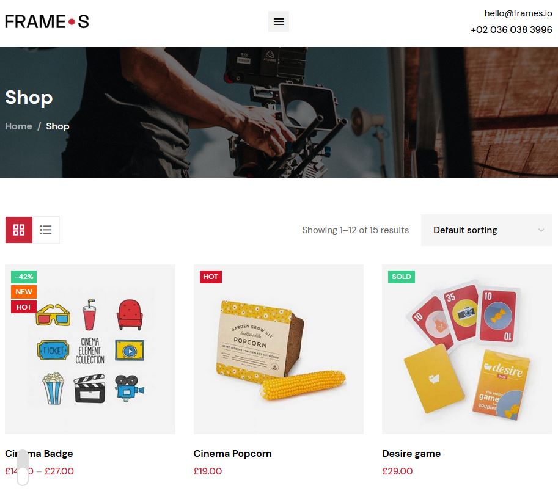This screenshot has height=494, width=558.
Task: Open the Default sorting dropdown
Action: [486, 230]
